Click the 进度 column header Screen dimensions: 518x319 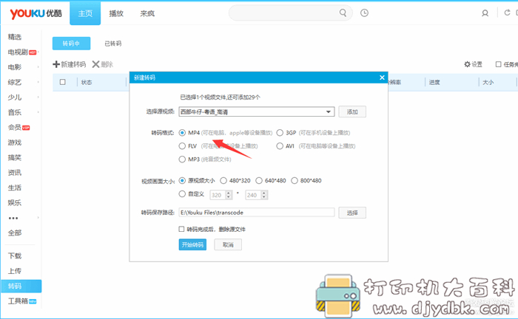[x=434, y=83]
